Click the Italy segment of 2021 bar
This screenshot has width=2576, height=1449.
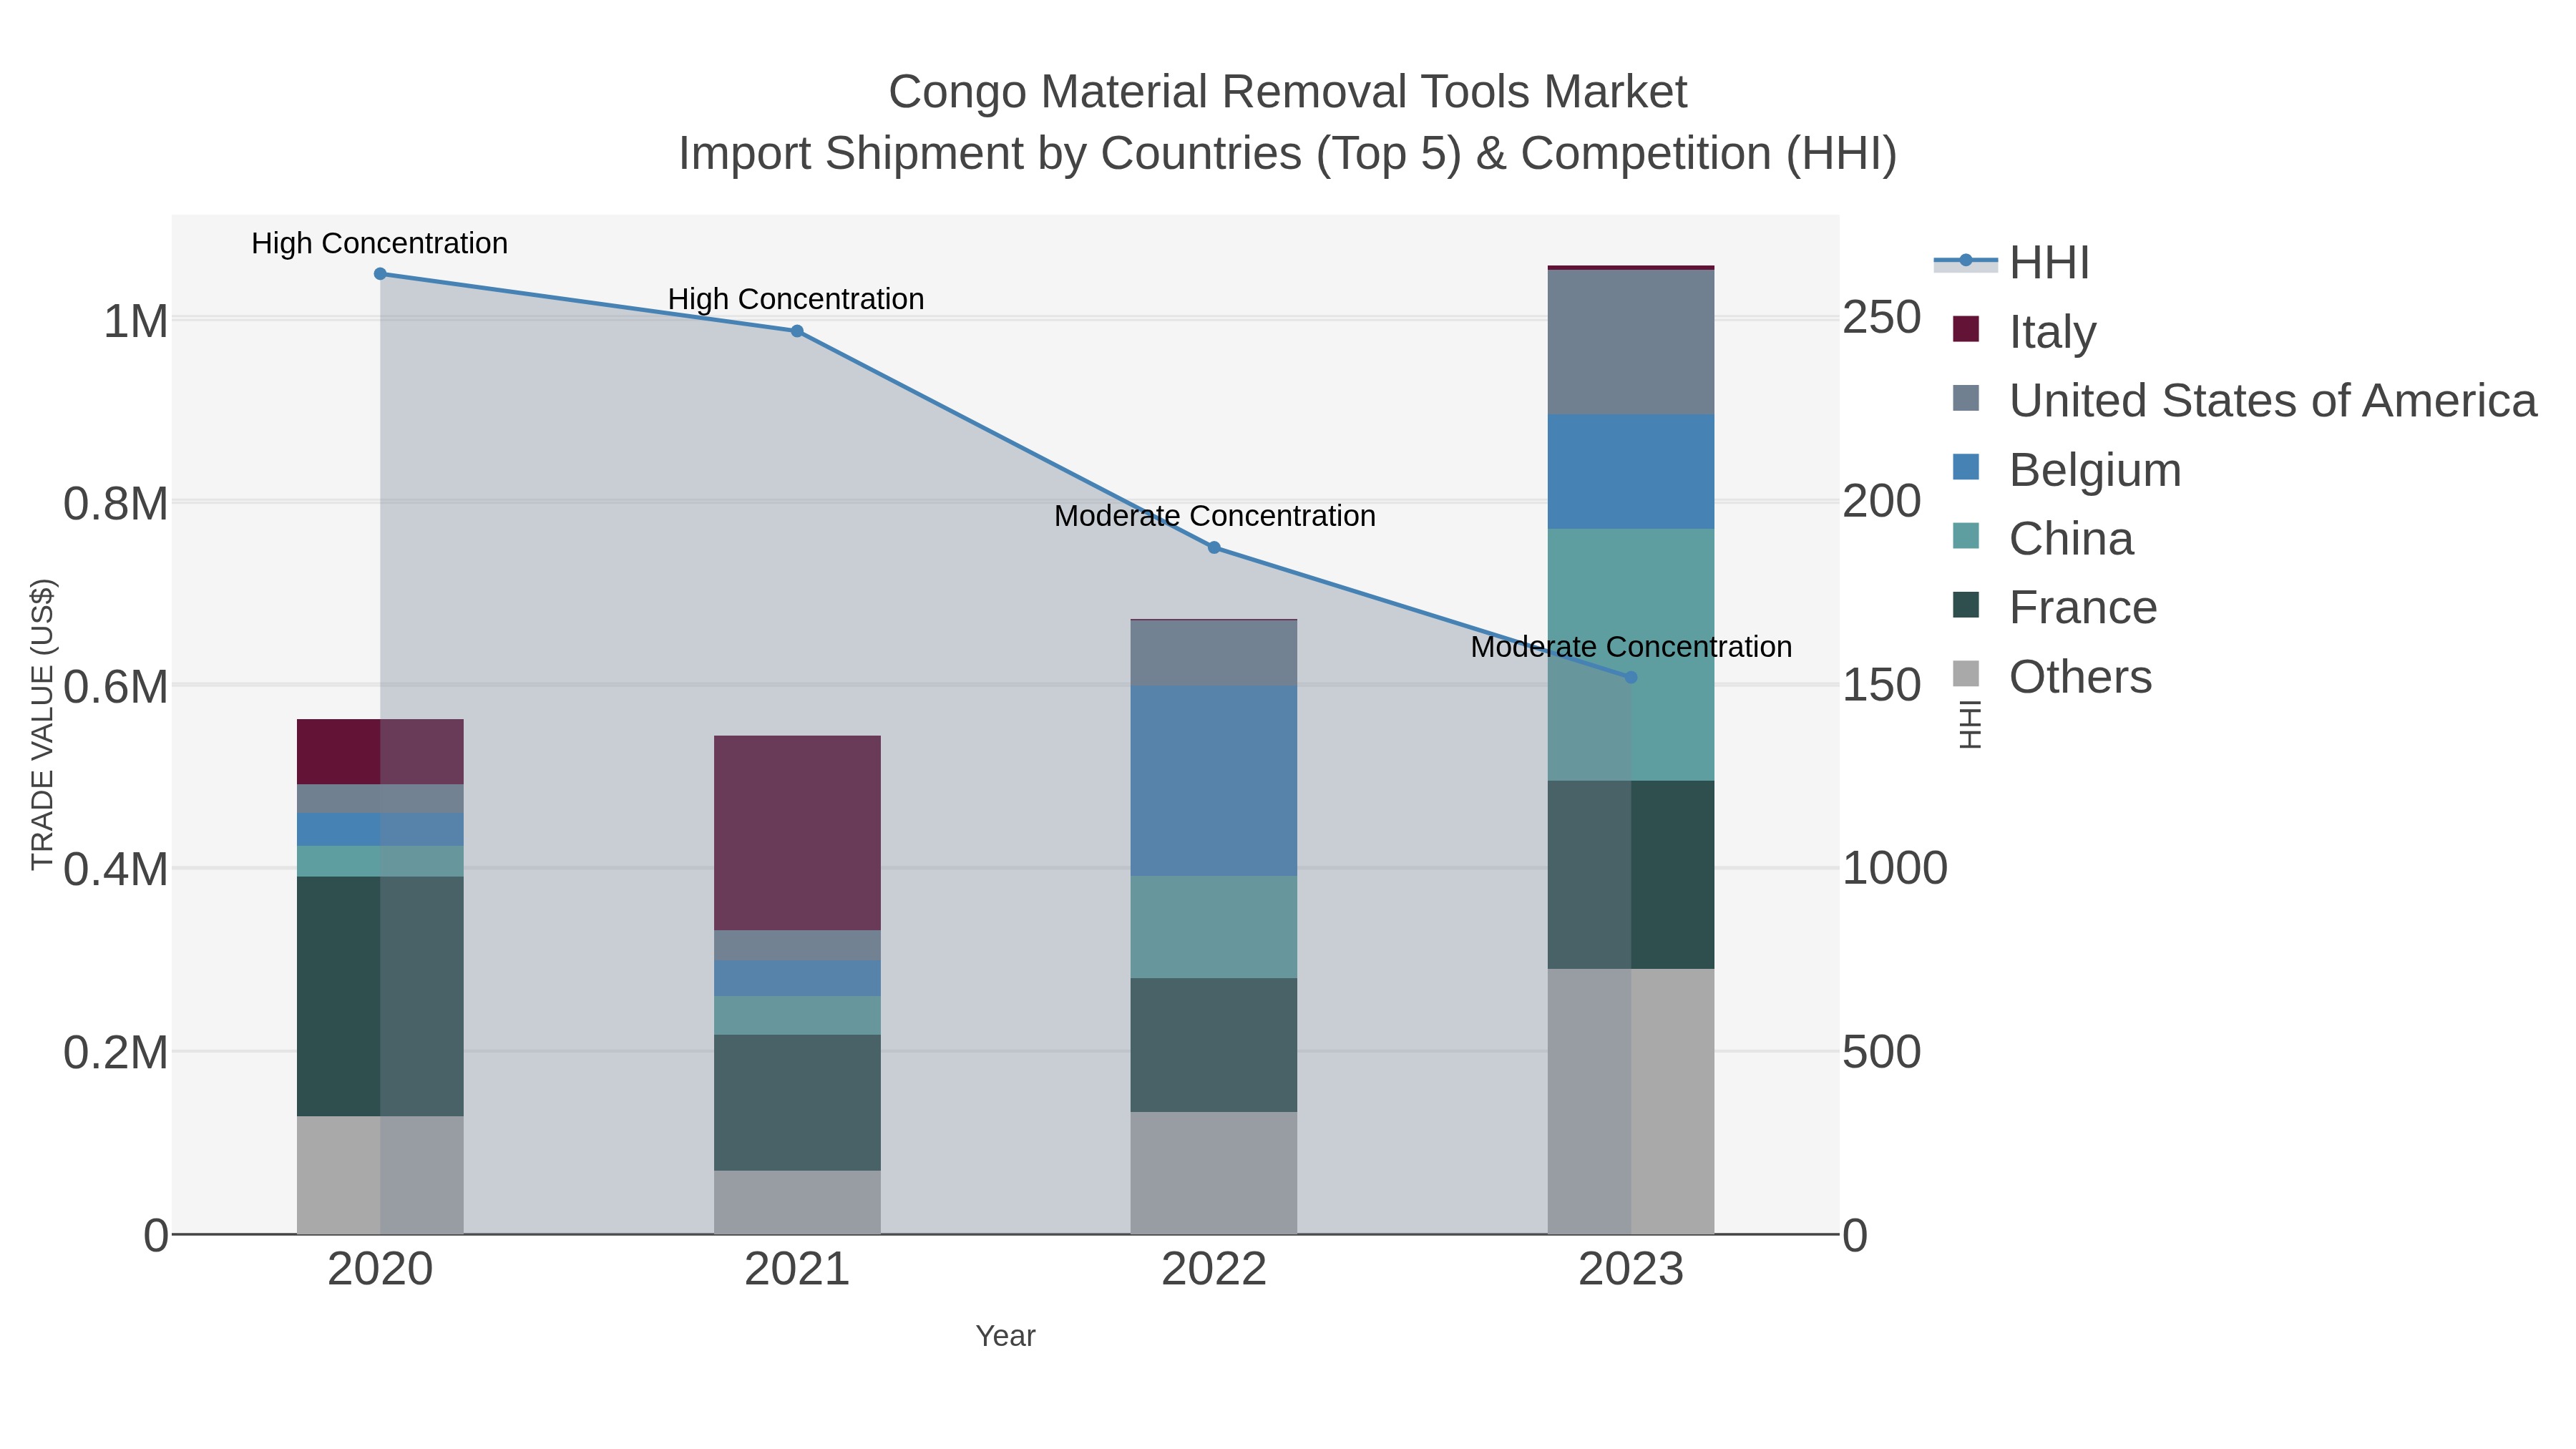pos(797,833)
